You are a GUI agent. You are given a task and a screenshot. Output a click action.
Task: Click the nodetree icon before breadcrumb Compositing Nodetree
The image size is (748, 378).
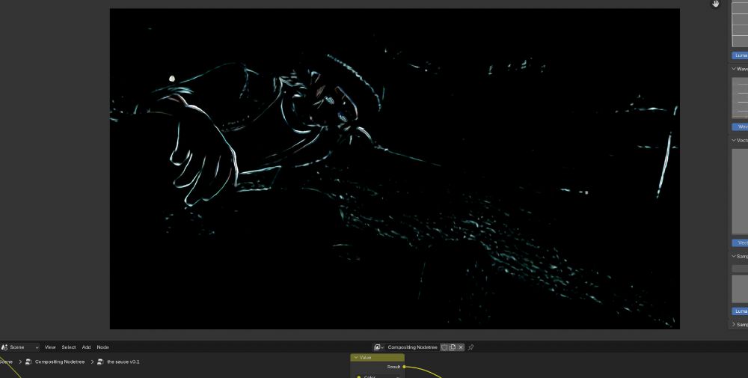(x=28, y=362)
